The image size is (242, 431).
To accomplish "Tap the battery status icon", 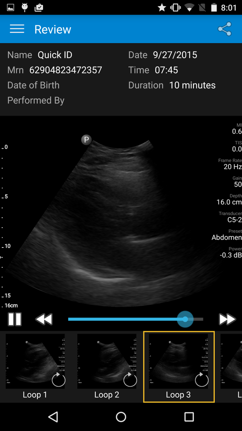I will pyautogui.click(x=214, y=7).
